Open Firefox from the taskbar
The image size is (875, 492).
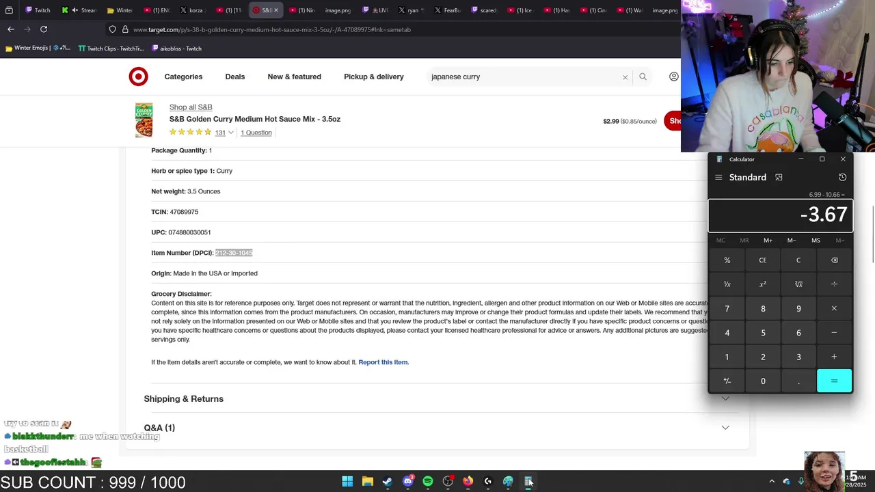(x=468, y=482)
